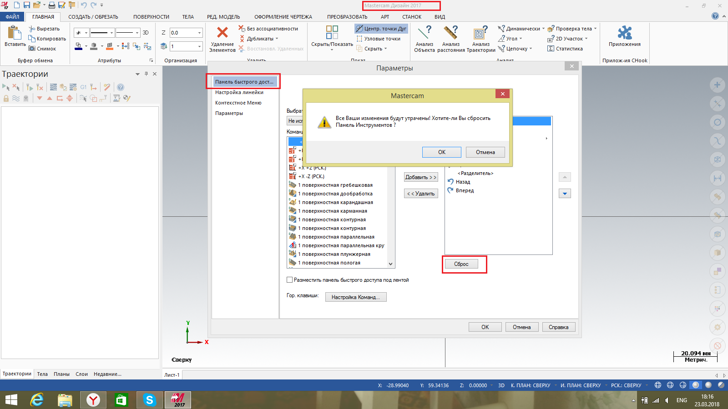Click the blue help question icon in Траектории
Screen dimensions: 728x409
pos(121,87)
